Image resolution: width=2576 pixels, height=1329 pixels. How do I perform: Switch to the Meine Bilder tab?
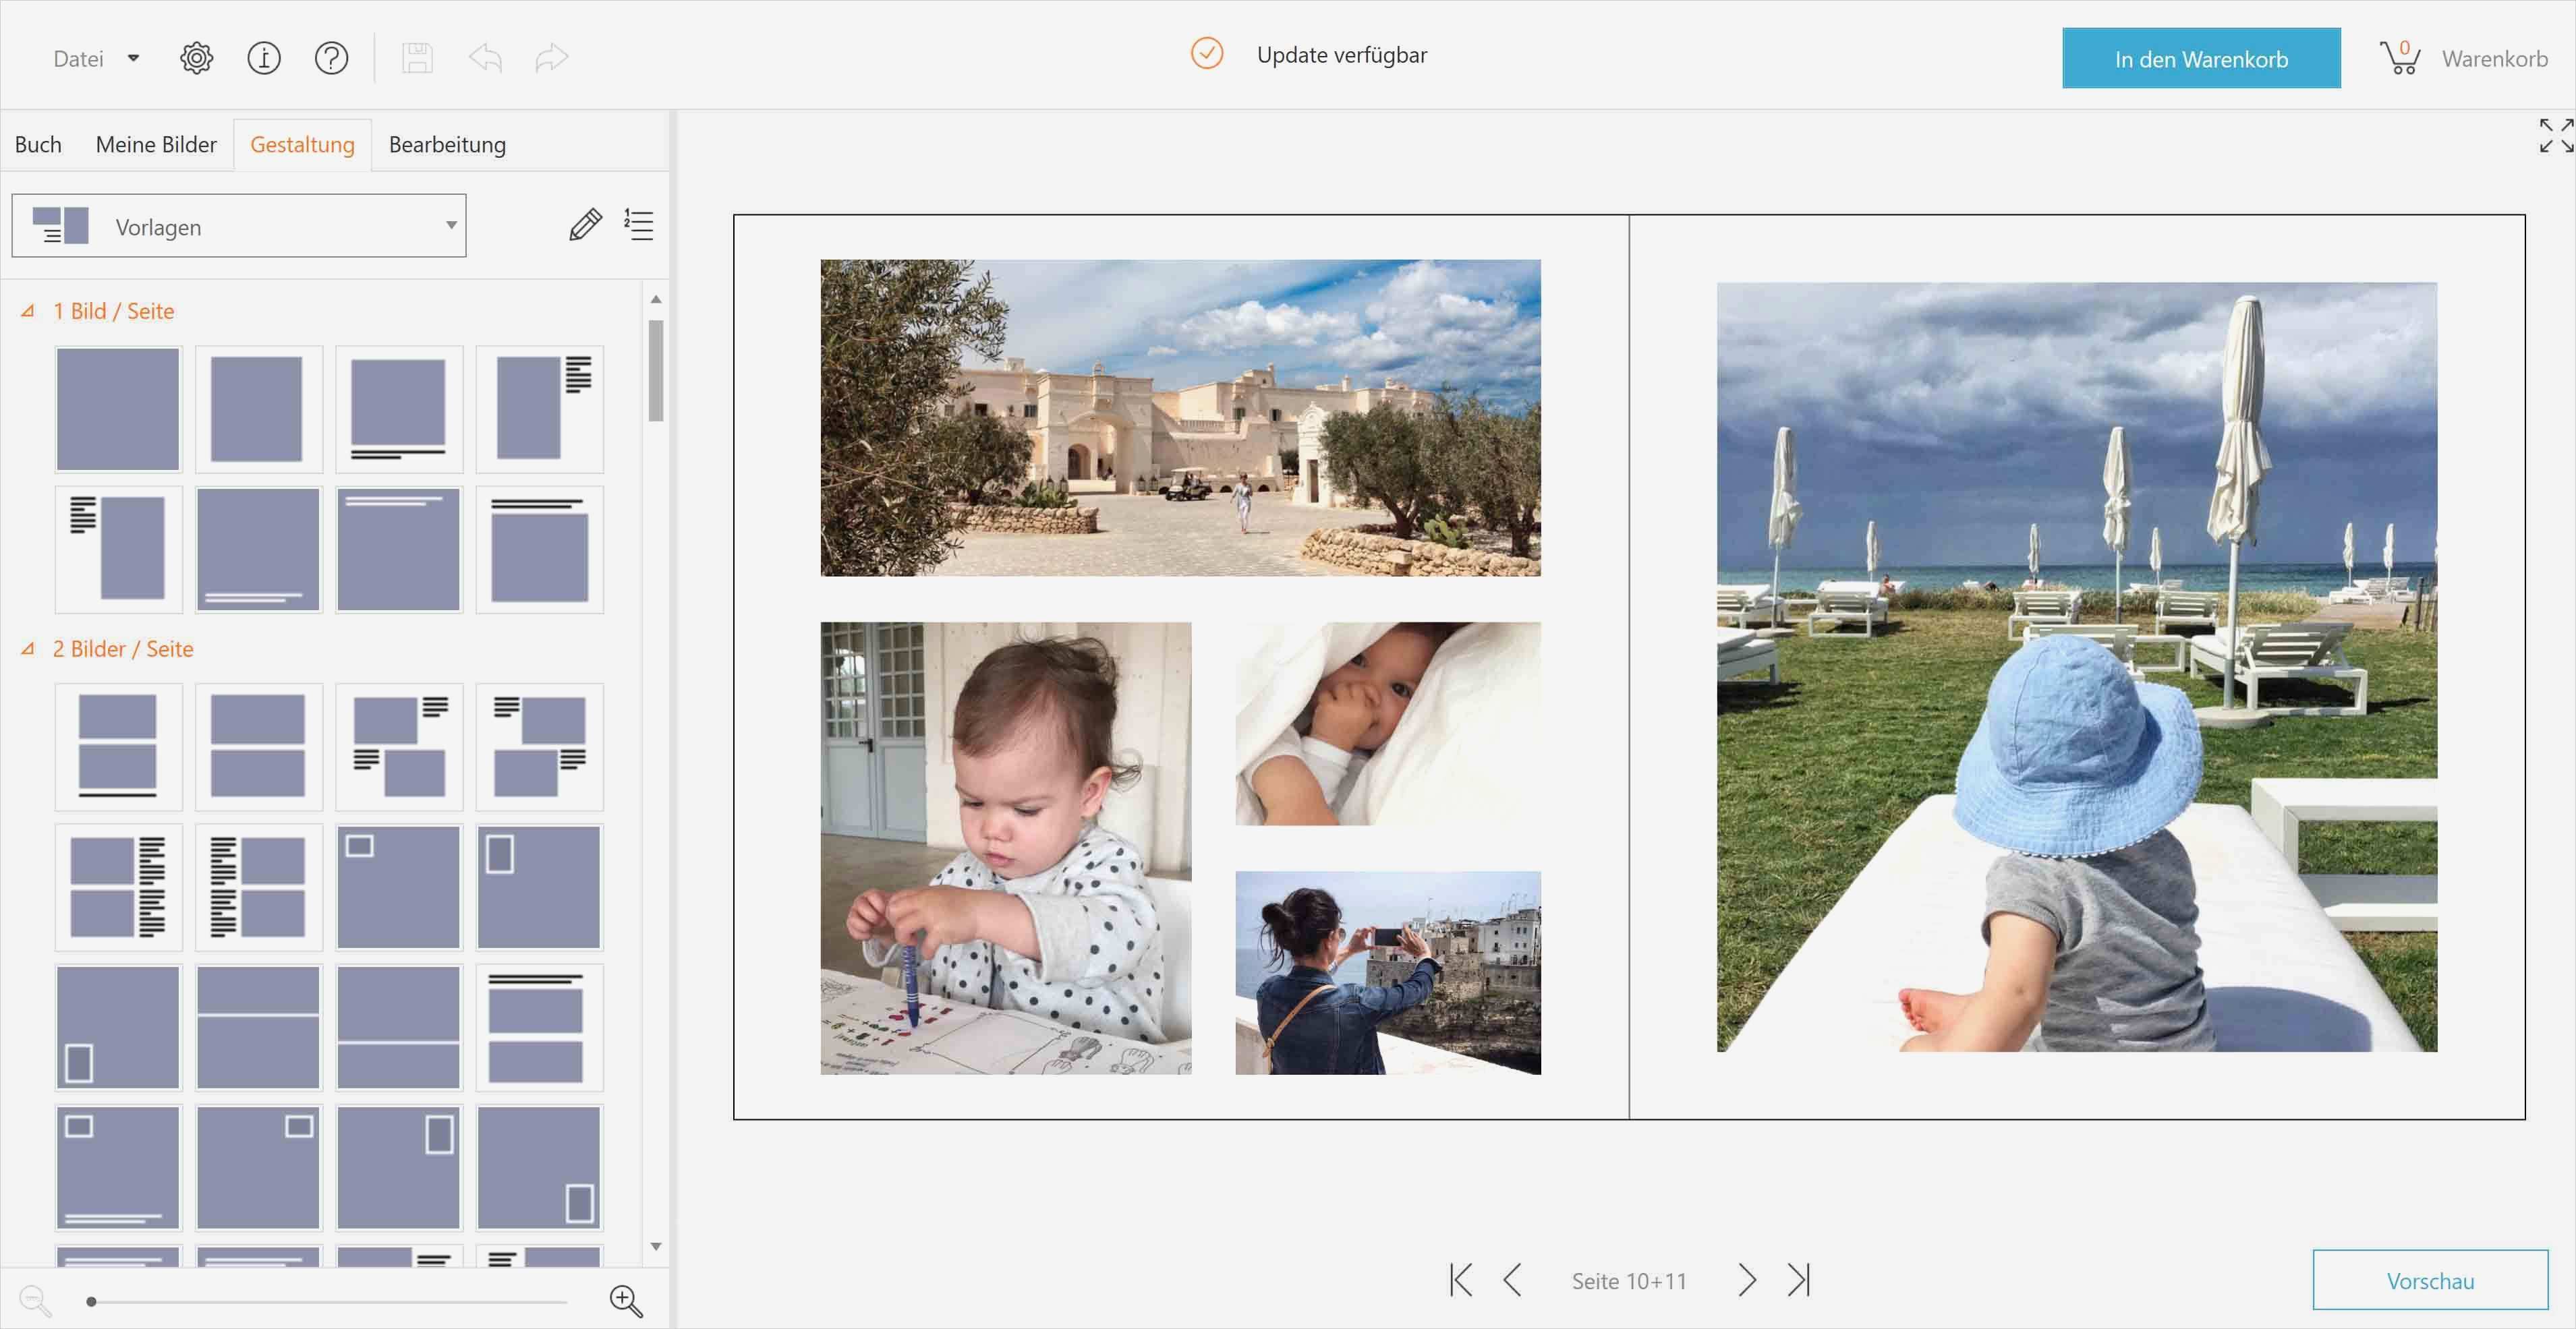click(156, 145)
